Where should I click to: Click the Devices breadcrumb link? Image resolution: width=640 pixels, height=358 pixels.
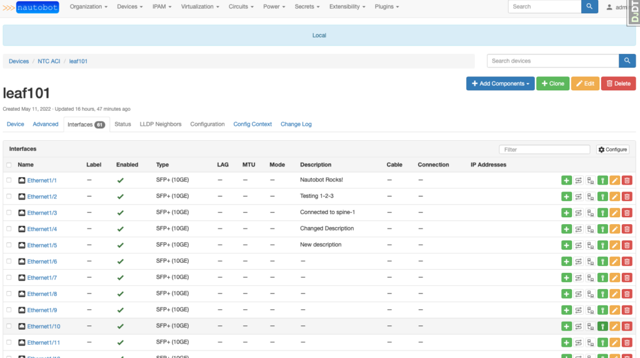[19, 61]
